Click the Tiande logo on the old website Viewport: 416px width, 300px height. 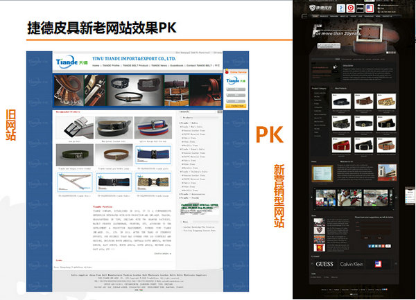coord(71,62)
